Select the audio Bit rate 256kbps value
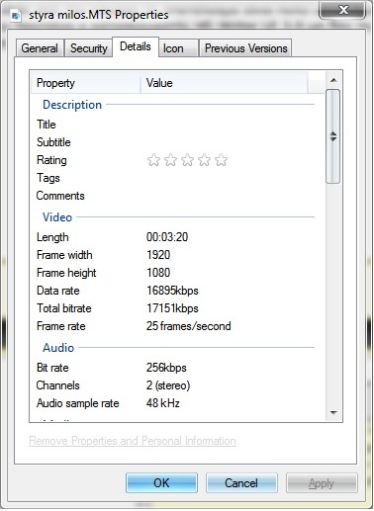This screenshot has width=374, height=511. click(166, 368)
